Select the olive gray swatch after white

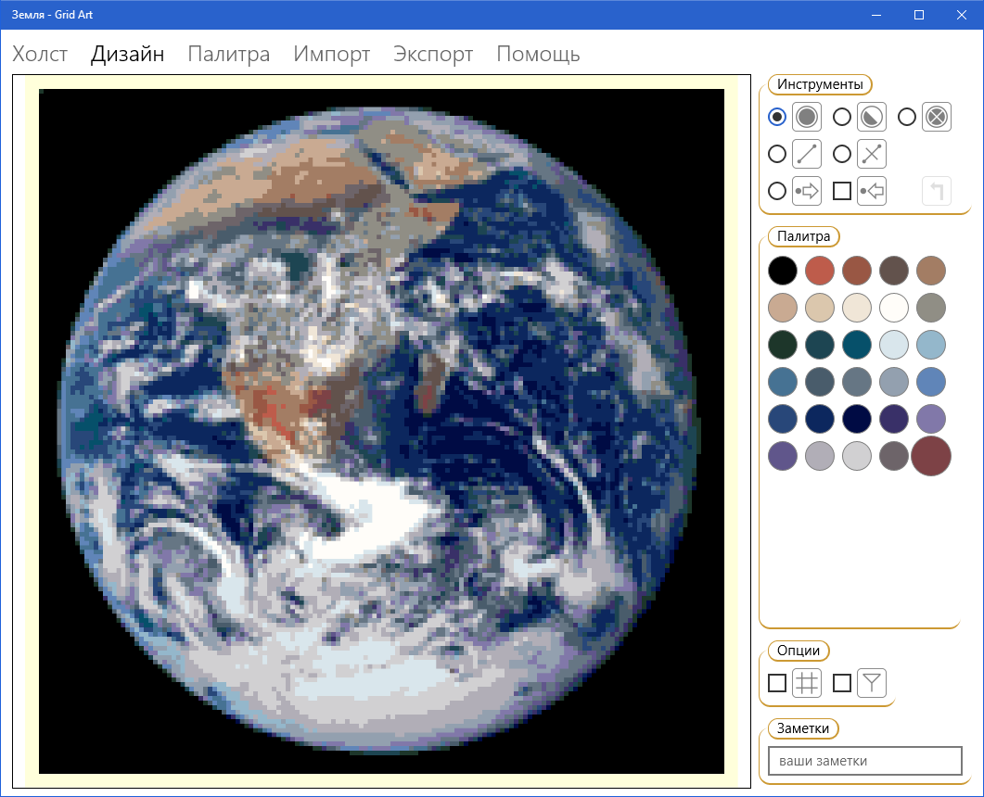[x=930, y=308]
